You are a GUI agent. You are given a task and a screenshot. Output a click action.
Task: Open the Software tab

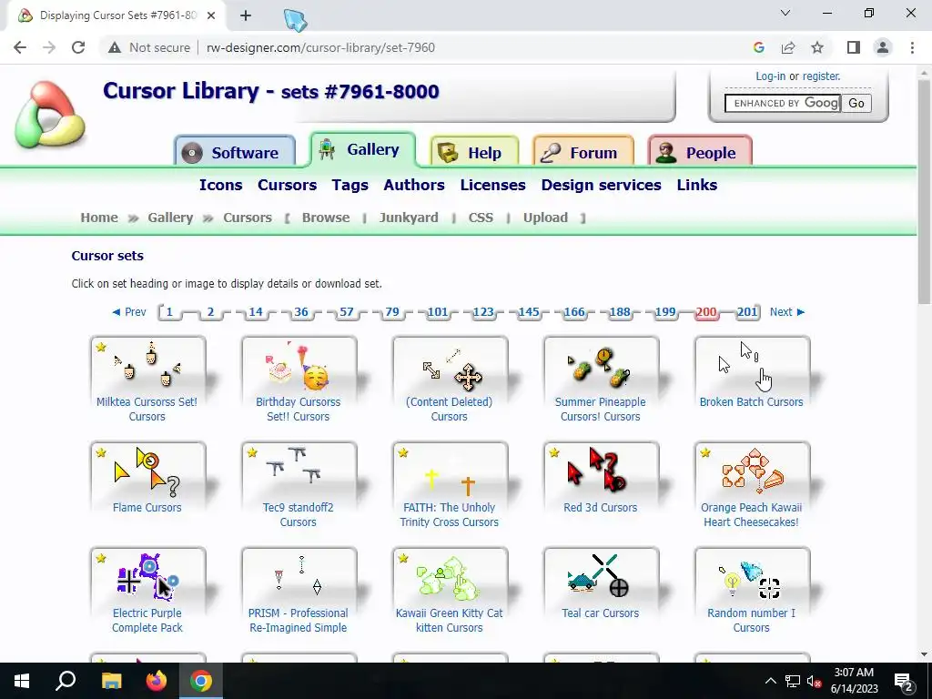click(x=235, y=152)
